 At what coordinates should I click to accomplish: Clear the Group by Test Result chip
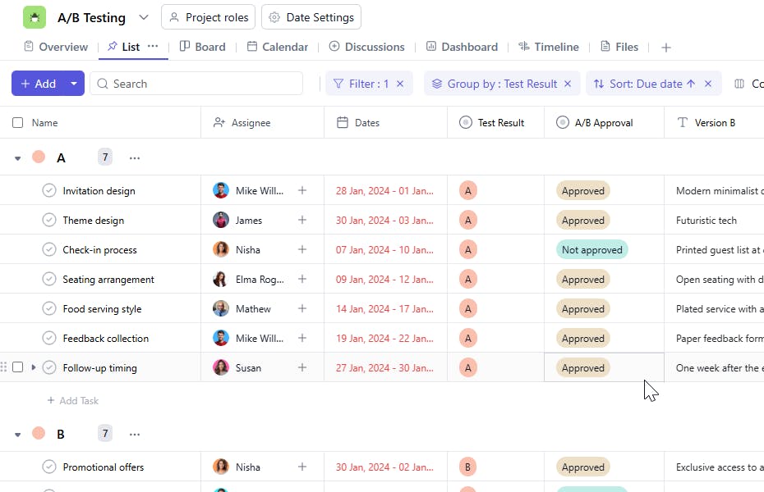(568, 84)
